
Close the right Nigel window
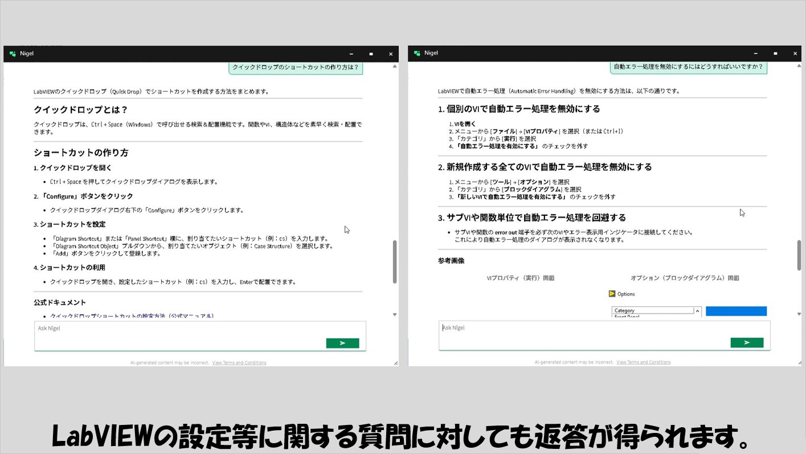[795, 54]
